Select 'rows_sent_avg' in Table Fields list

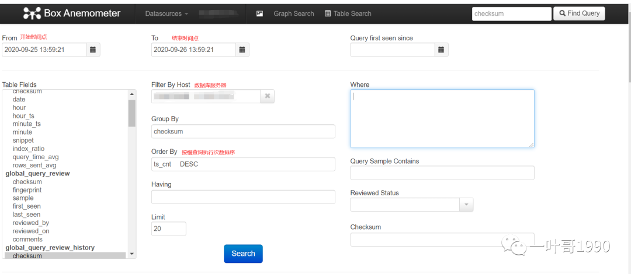pyautogui.click(x=34, y=165)
